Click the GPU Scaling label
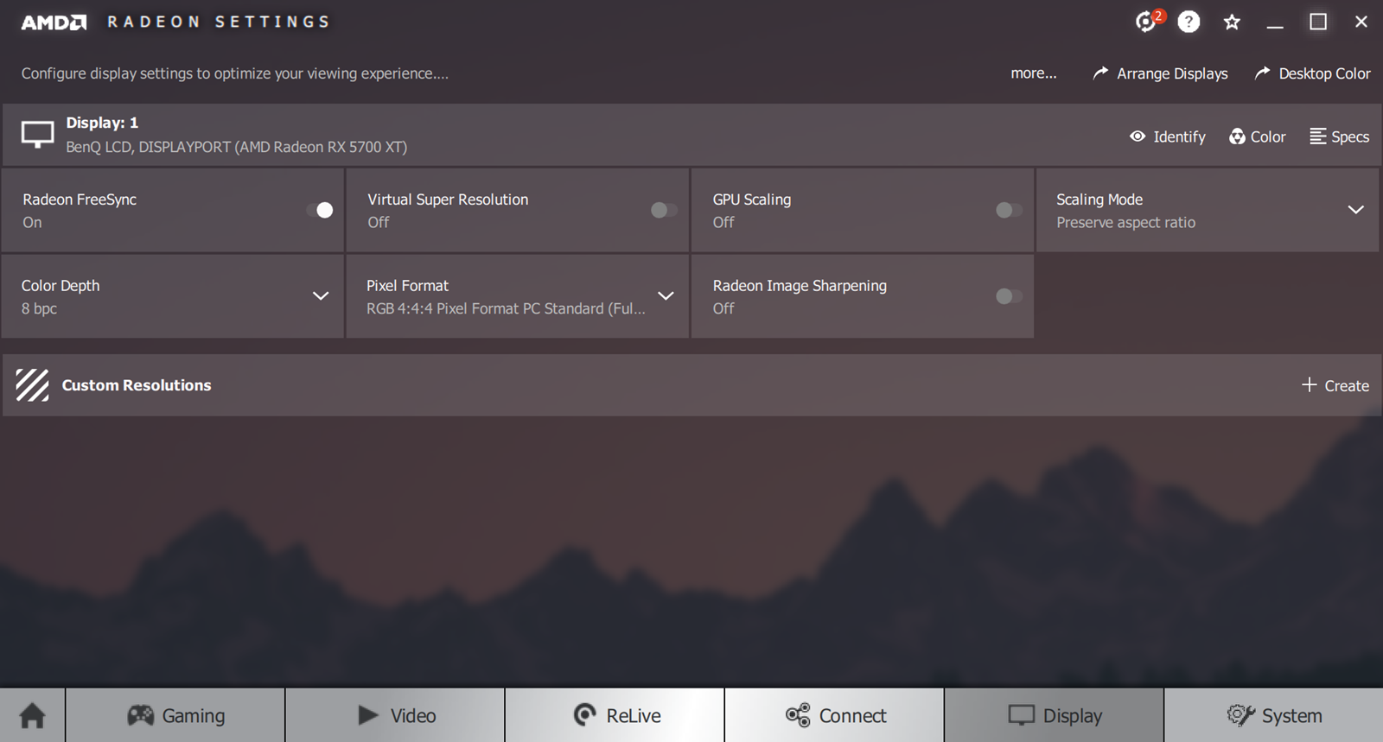Screen dimensions: 1383x742 (752, 200)
